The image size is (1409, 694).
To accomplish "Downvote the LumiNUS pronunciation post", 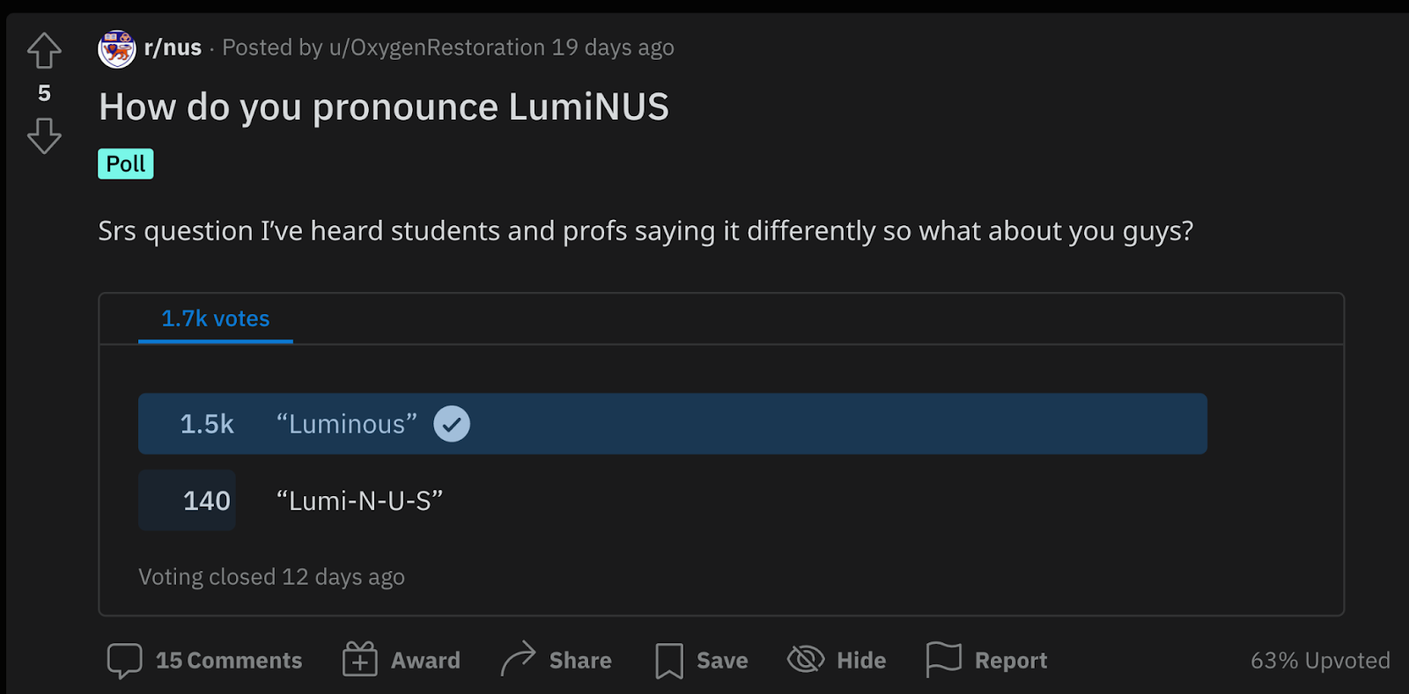I will (44, 136).
